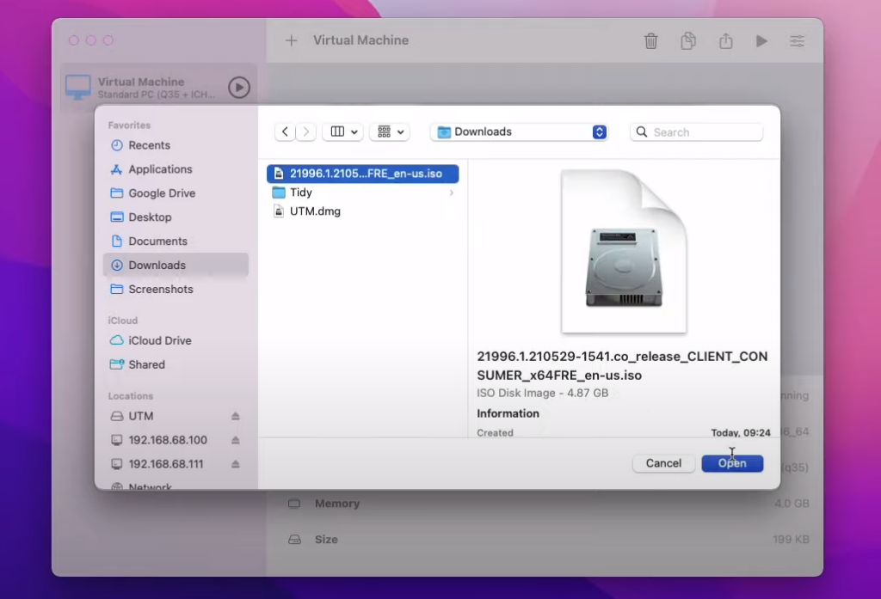Open the Downloads folder location popup

[x=520, y=131]
